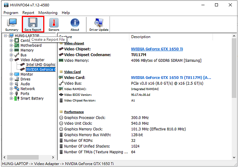The height and width of the screenshot is (168, 239).
Task: Click details pane scroll down arrow
Action: (x=234, y=157)
